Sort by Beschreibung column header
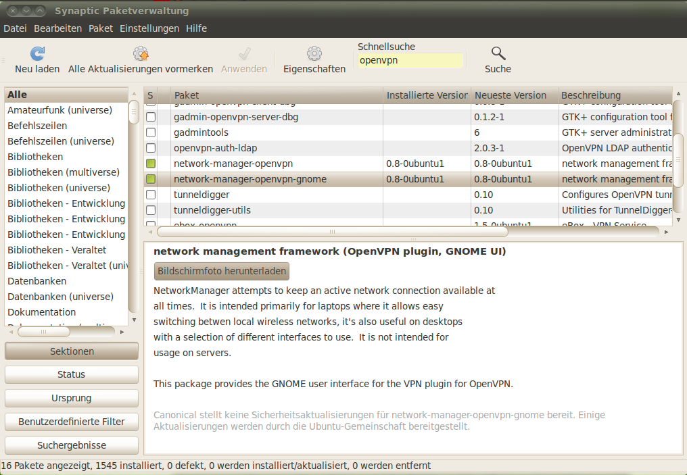 [615, 95]
